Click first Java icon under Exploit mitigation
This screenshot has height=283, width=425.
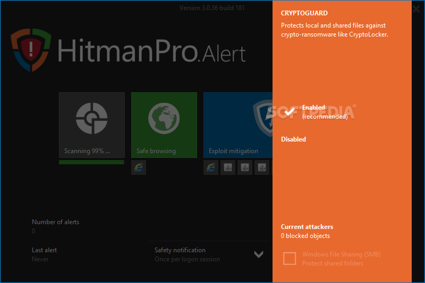pyautogui.click(x=228, y=167)
